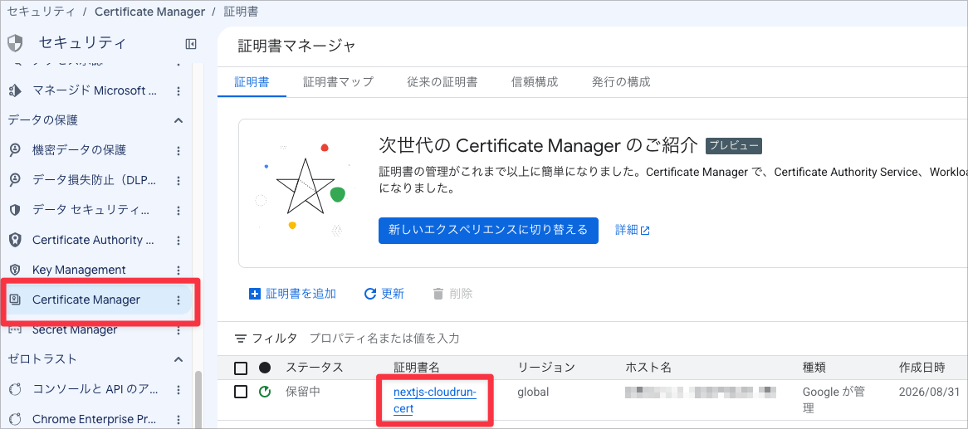Switch to the 従来の証明書 tab

point(442,81)
